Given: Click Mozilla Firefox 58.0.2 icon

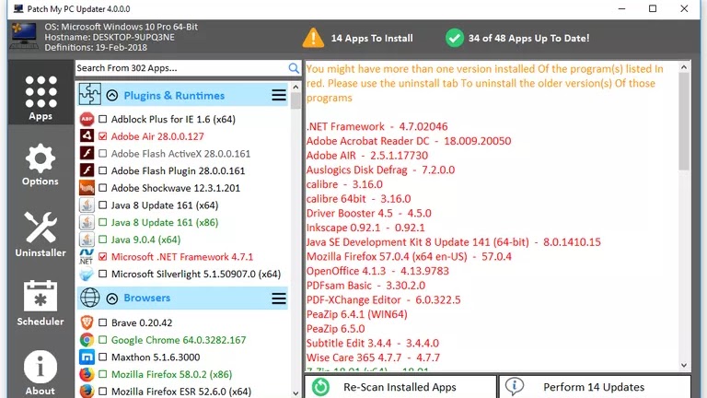Looking at the screenshot, I should click(87, 374).
